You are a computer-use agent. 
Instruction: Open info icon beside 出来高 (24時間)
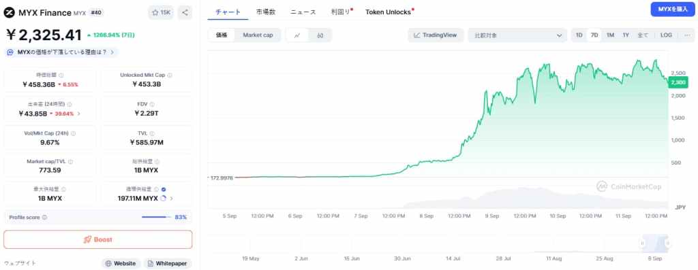(x=70, y=104)
